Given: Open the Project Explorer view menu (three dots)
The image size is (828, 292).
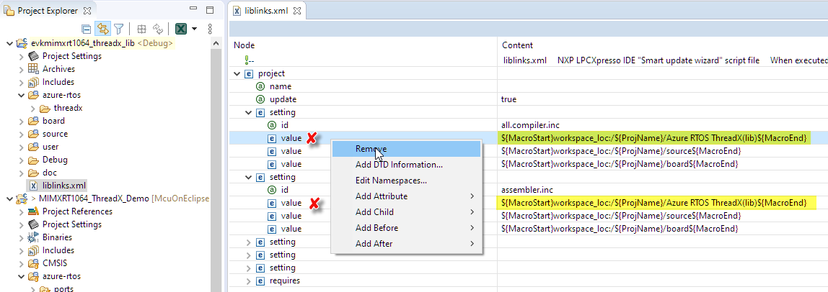Looking at the screenshot, I should pyautogui.click(x=210, y=29).
